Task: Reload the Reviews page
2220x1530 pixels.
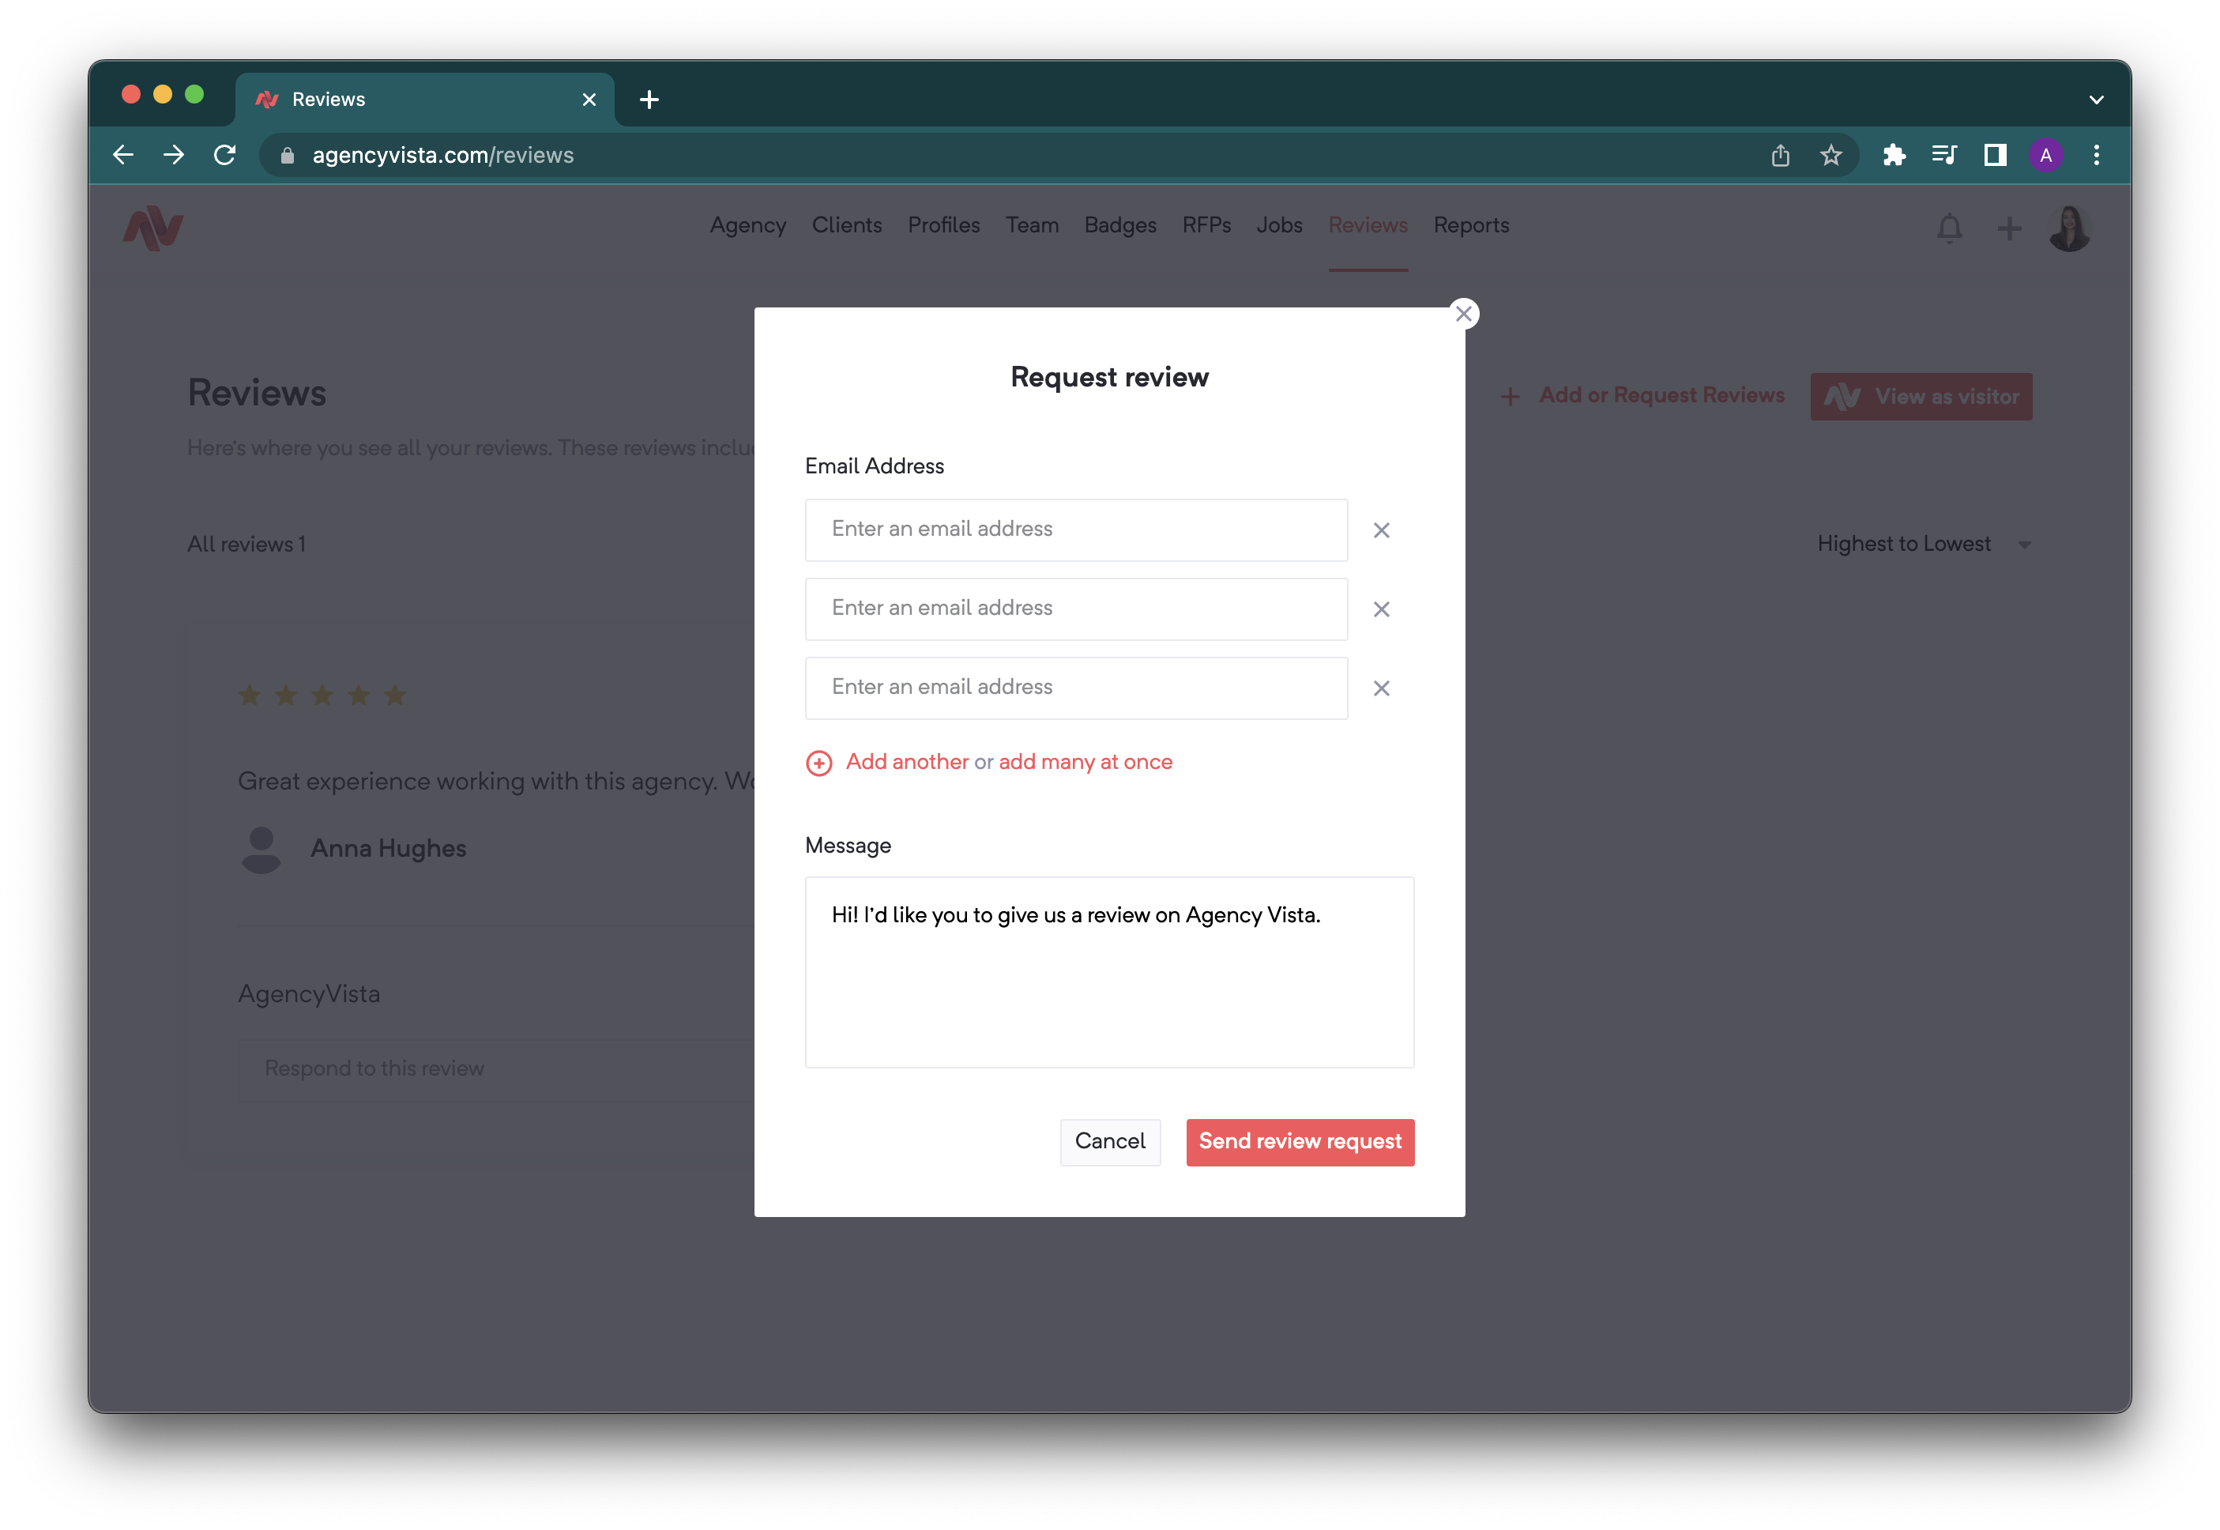Action: [x=224, y=156]
